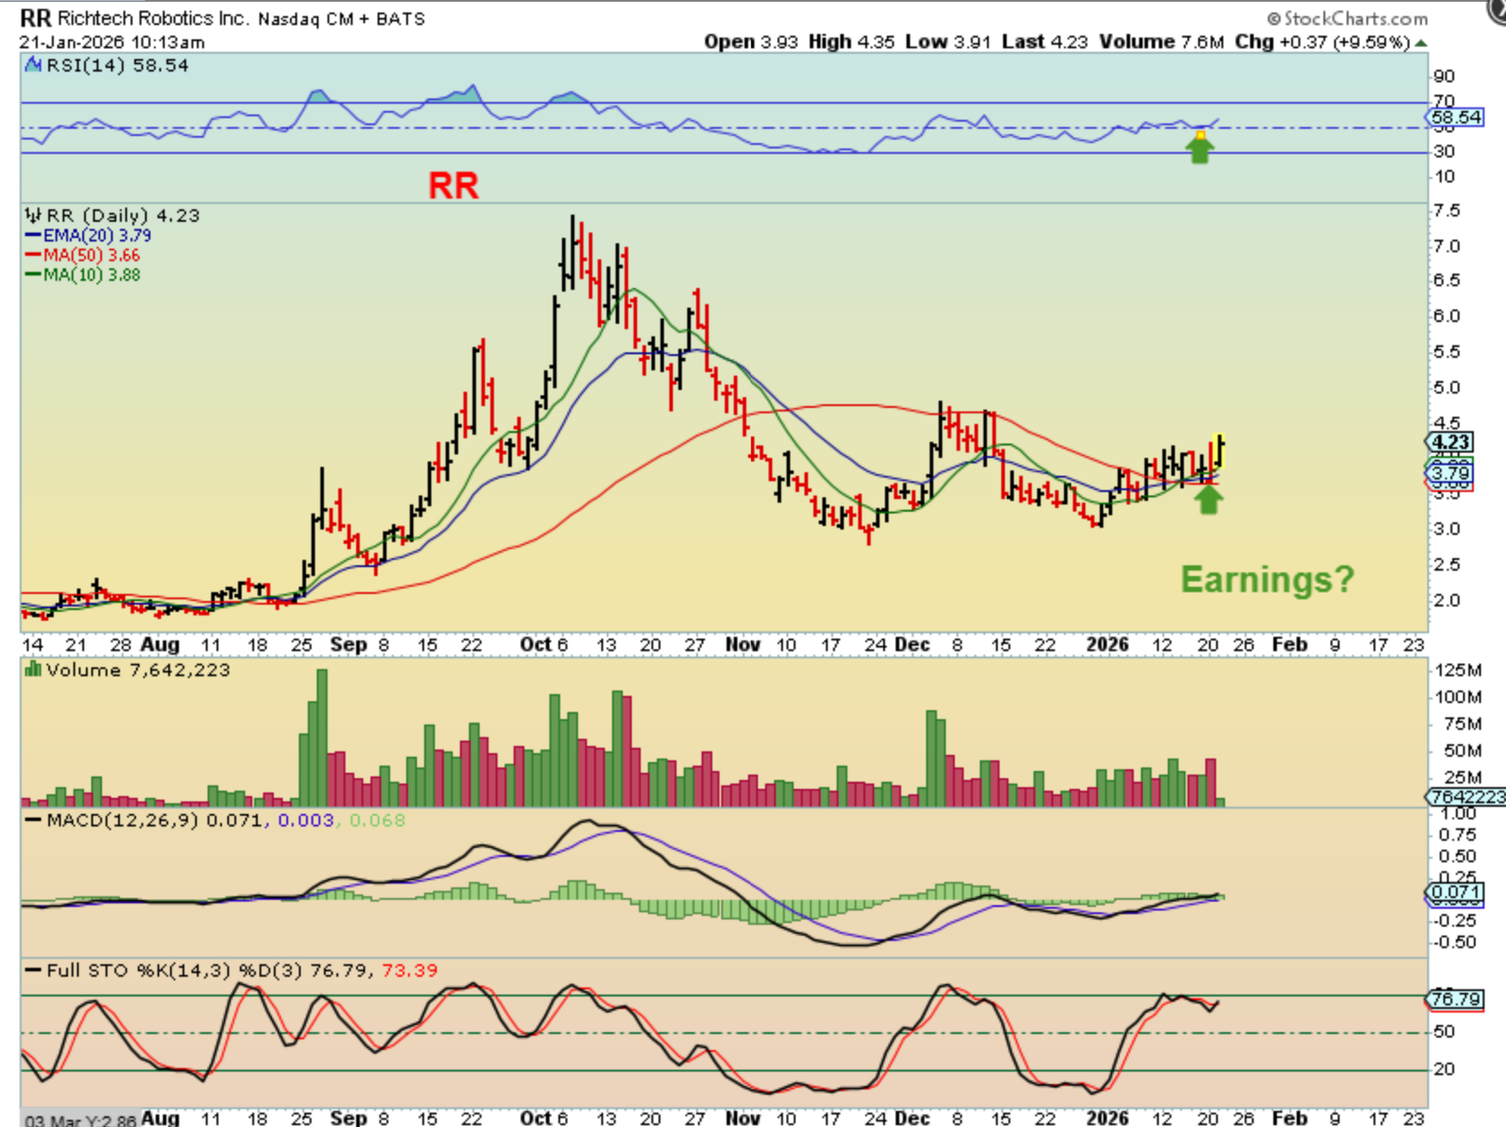The image size is (1506, 1127).
Task: Click the "Chg +0.37 (+9.59%)" change value
Action: 1323,42
